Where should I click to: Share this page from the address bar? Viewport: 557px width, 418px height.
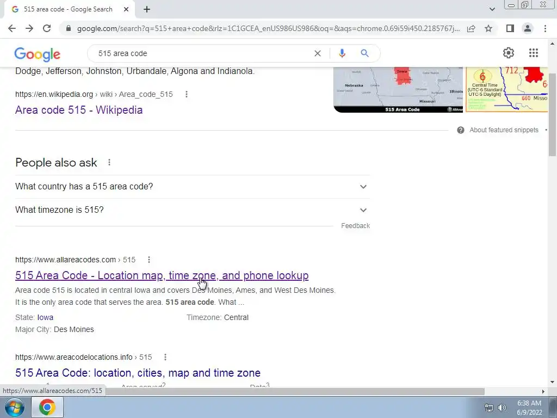(471, 28)
